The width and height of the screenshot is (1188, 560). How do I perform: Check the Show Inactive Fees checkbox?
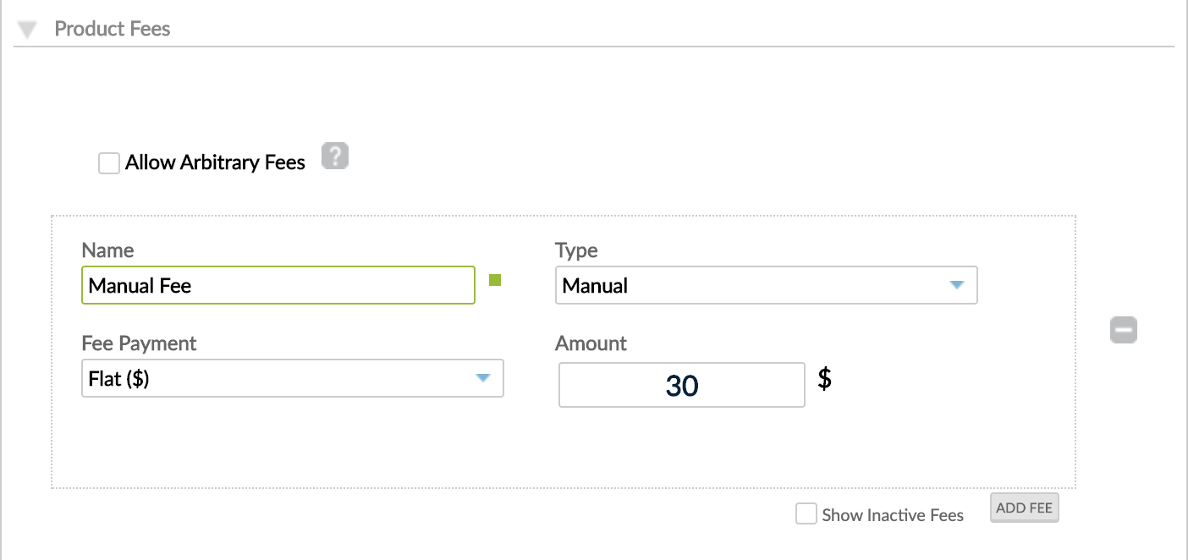click(x=806, y=513)
